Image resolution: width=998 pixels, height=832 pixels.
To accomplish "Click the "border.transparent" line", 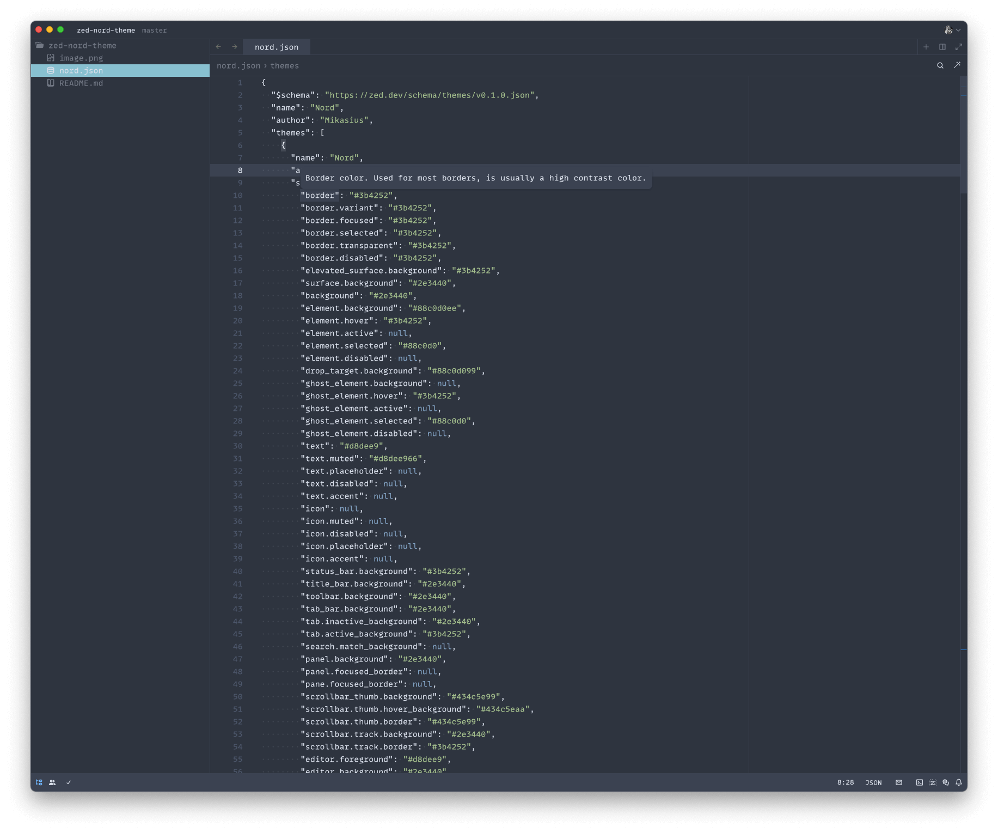I will tap(378, 245).
